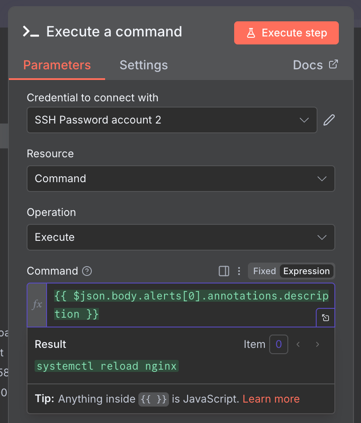Screen dimensions: 361x423
Task: Open the Resource dropdown set to Command
Action: click(180, 179)
